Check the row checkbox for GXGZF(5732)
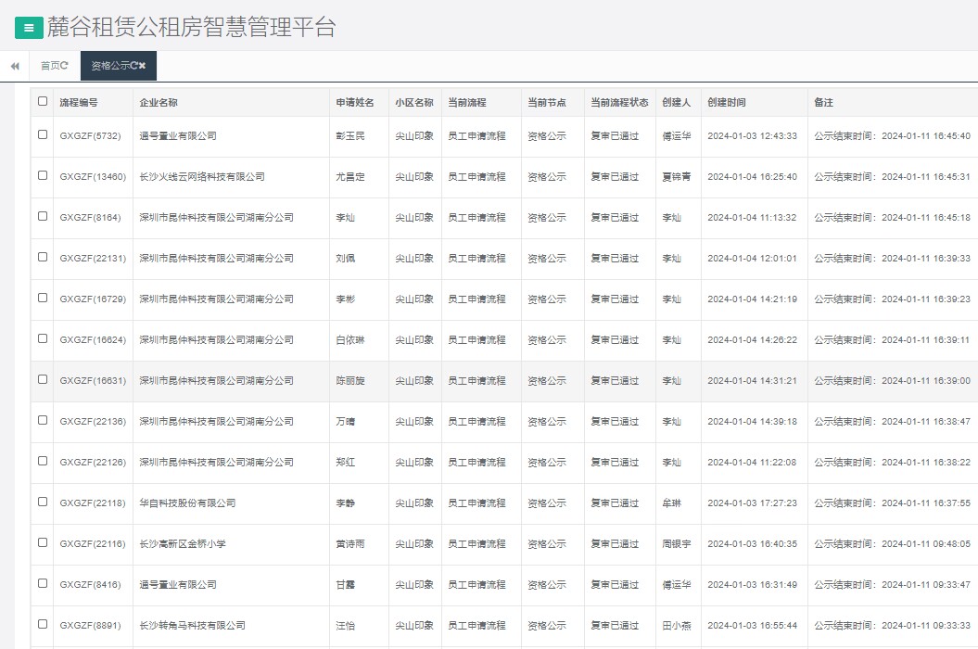This screenshot has width=978, height=649. click(43, 134)
